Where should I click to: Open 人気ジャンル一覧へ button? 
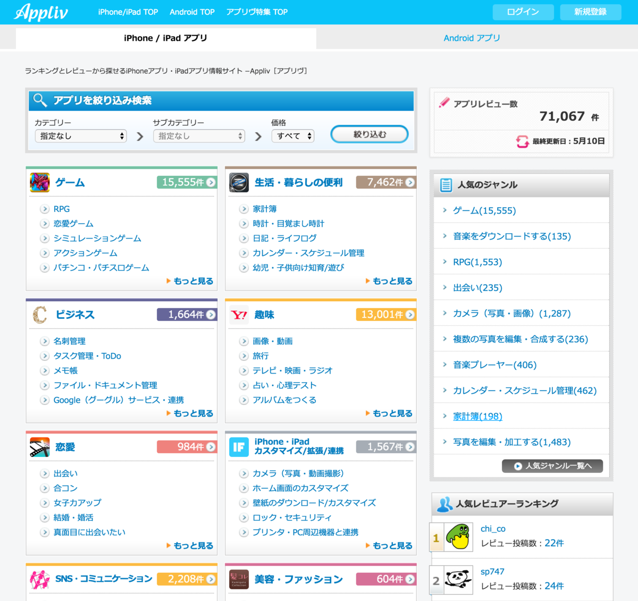pyautogui.click(x=552, y=466)
